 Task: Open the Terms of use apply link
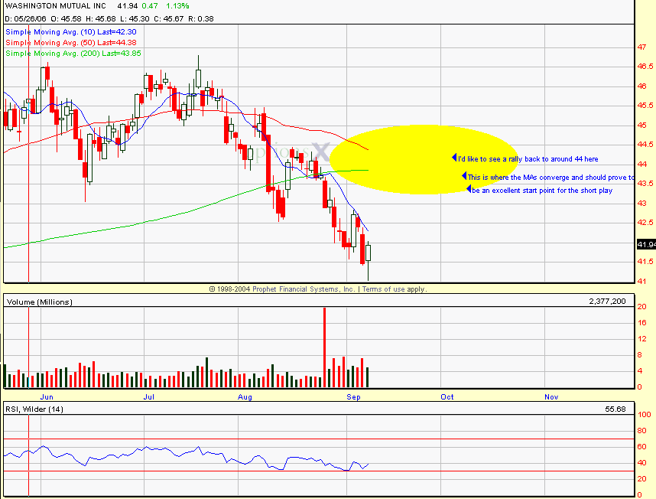[394, 289]
